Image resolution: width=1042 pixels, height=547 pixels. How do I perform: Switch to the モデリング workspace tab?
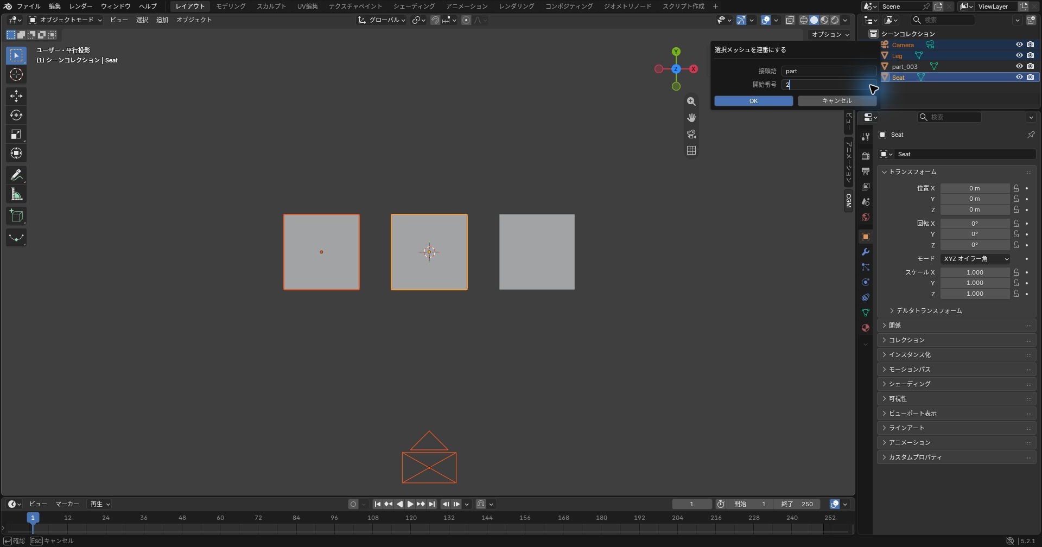click(231, 6)
